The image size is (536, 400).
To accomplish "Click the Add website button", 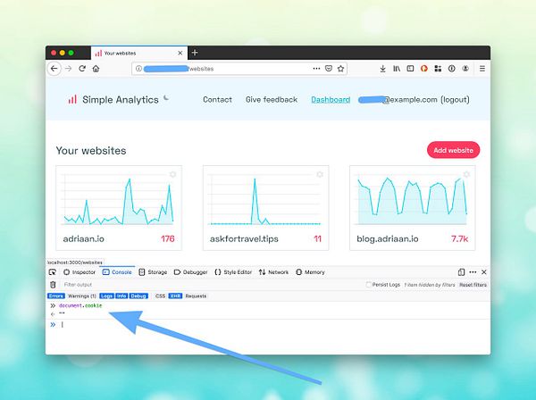I will 453,150.
